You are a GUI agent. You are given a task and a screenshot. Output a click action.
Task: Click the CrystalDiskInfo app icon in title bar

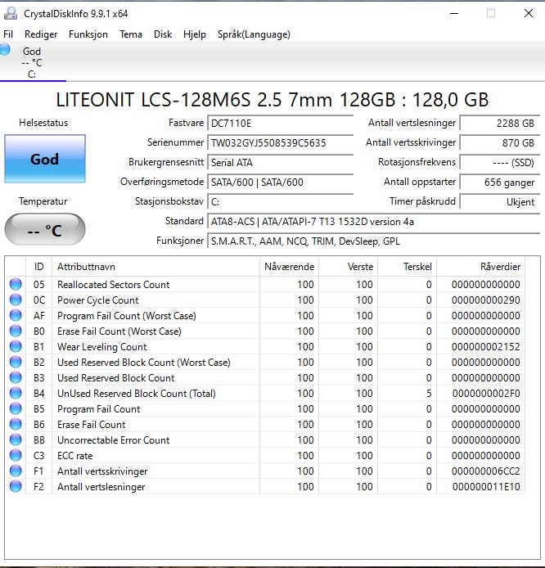pos(11,13)
